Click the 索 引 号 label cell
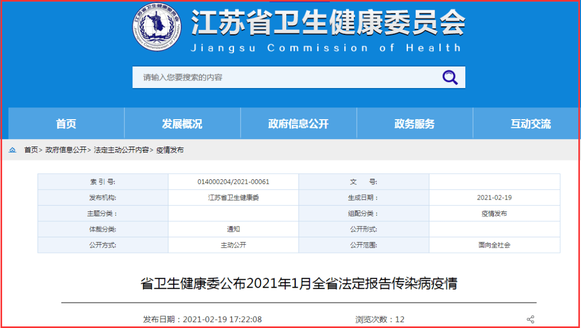The height and width of the screenshot is (328, 581). (103, 182)
